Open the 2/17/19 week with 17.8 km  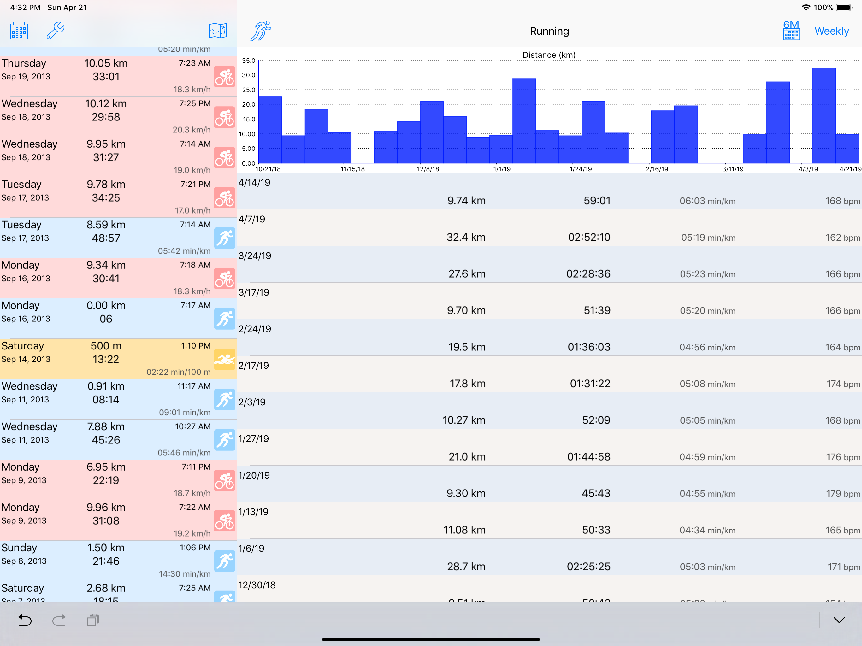tap(549, 374)
